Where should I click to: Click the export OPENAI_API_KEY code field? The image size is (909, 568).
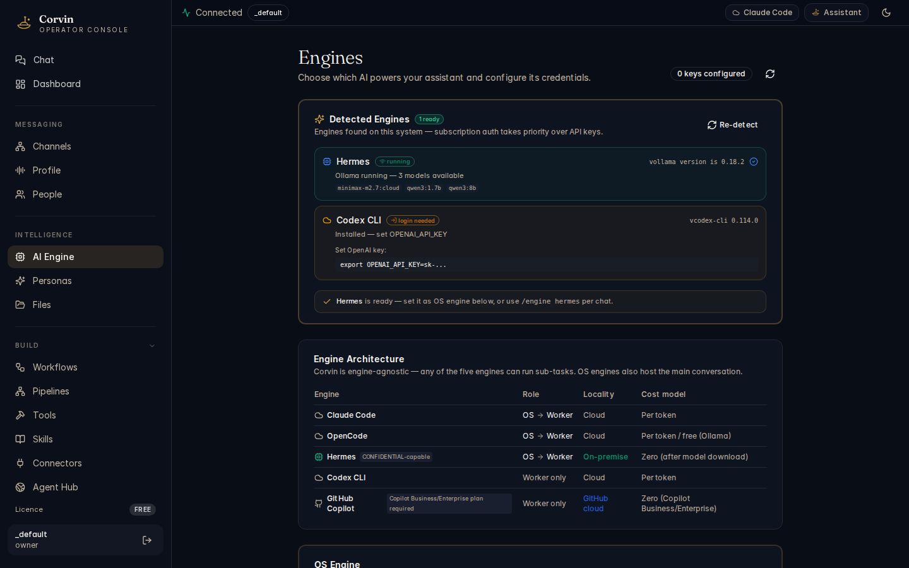click(x=547, y=264)
